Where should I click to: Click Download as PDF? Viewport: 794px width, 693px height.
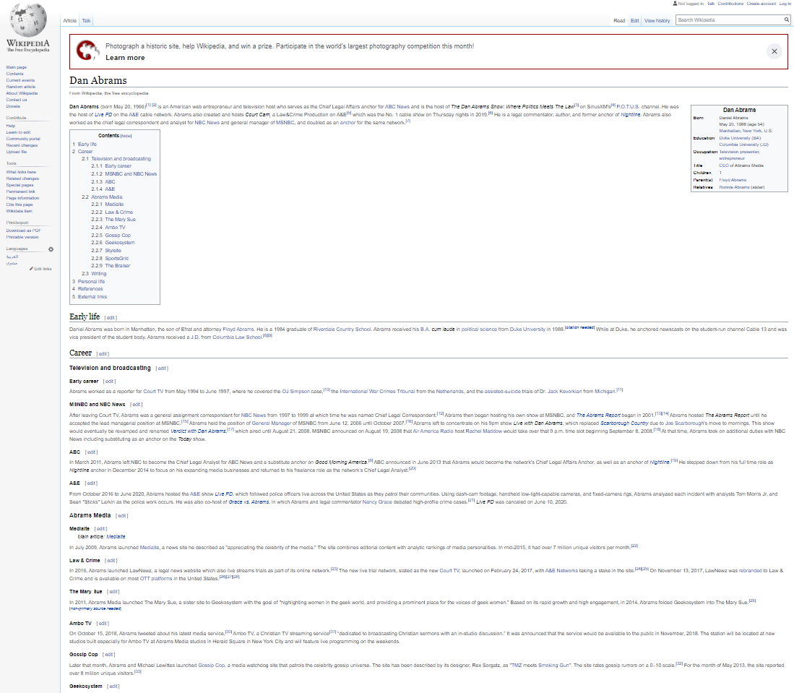point(23,231)
